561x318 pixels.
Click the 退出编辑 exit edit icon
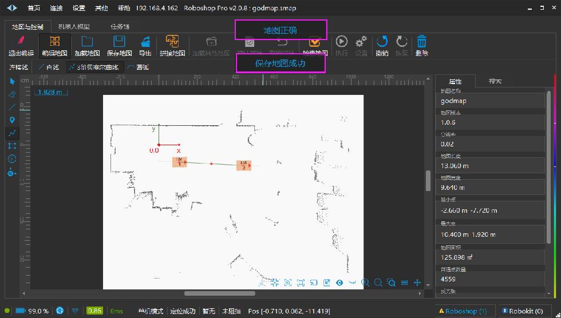21,41
